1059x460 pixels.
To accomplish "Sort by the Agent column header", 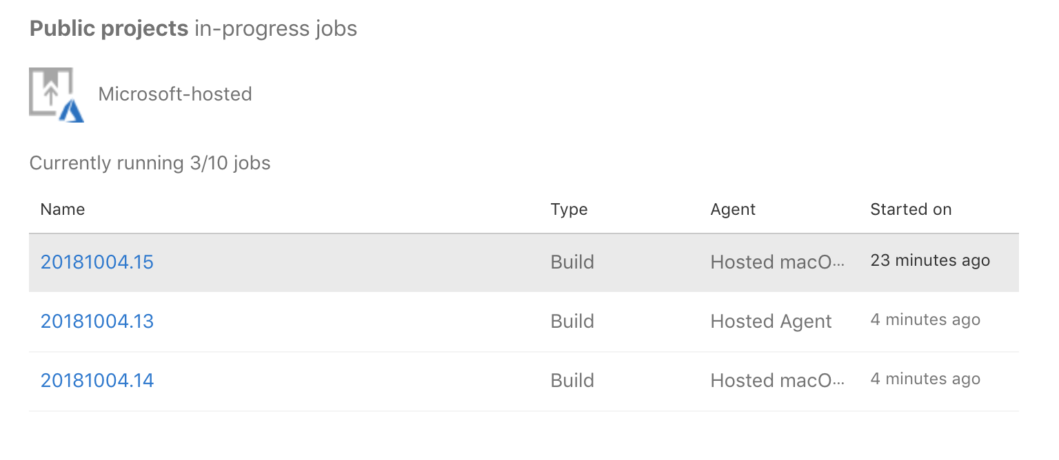I will point(733,209).
